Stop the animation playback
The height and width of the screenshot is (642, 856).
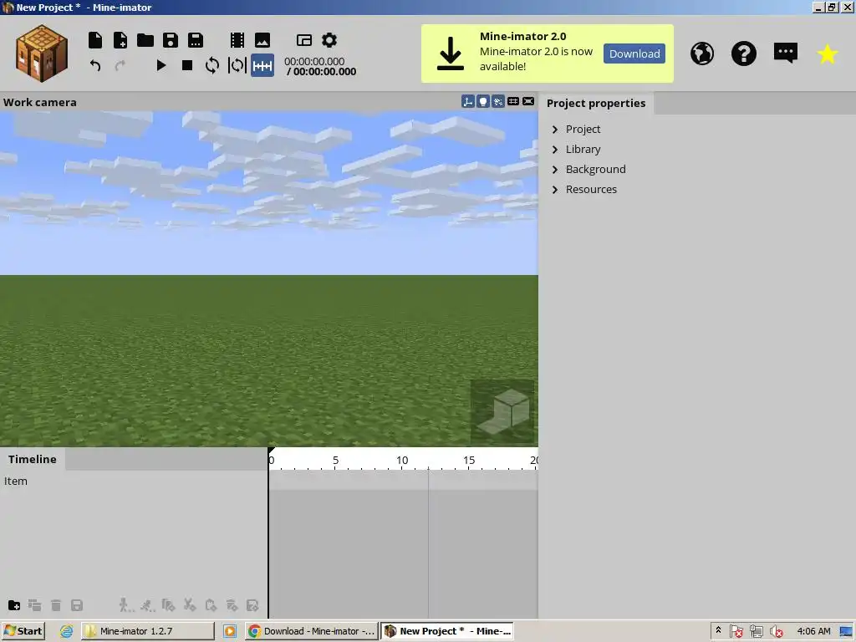186,65
